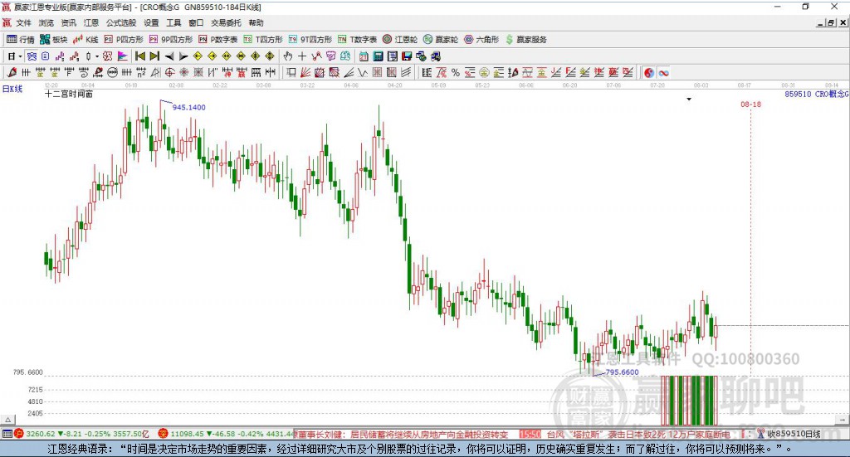Open the 9T四方形 tool
This screenshot has height=457, width=850.
click(x=310, y=40)
